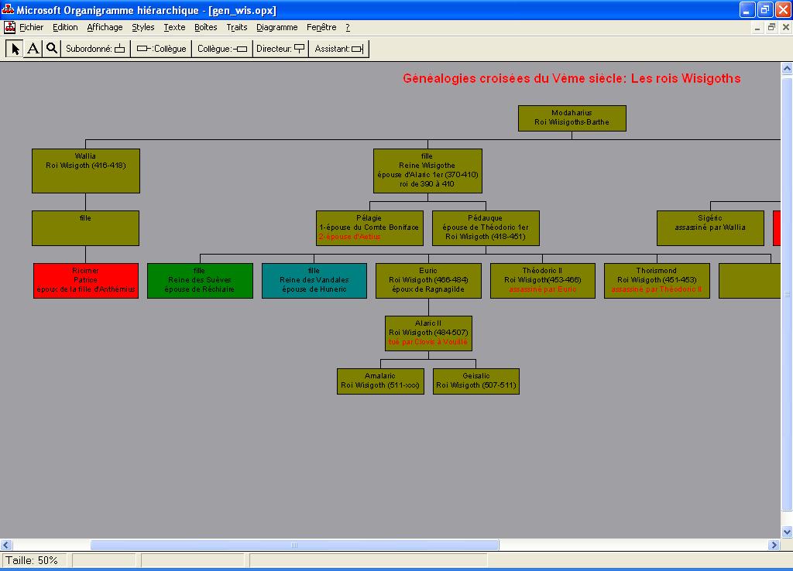Select the arrow pointer tool
This screenshot has height=571, width=793.
coord(15,49)
